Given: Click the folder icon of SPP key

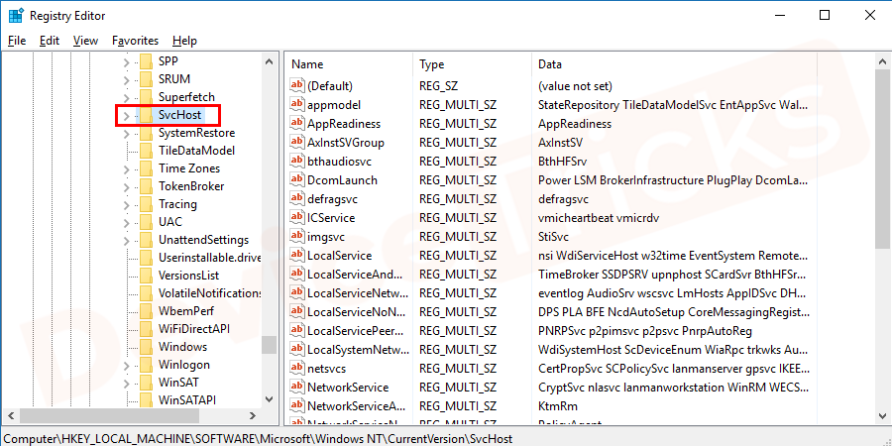Looking at the screenshot, I should [147, 60].
